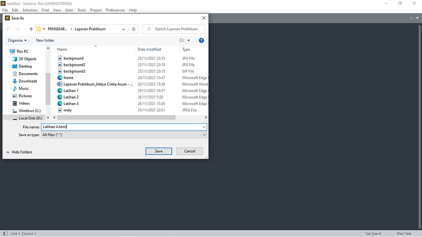The image size is (422, 237).
Task: Go up one folder level with up arrow
Action: click(x=31, y=29)
